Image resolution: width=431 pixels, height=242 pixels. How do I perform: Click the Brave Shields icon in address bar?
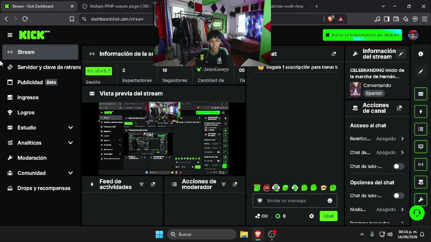(330, 19)
